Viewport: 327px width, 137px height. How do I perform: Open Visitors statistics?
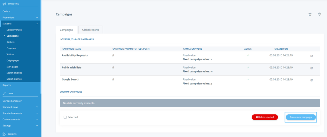click(10, 54)
